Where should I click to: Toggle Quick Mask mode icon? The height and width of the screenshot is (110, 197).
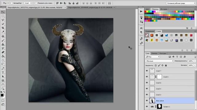pyautogui.click(x=3, y=101)
